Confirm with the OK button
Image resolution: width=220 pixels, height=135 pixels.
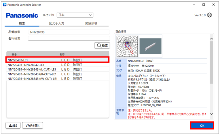(202, 126)
